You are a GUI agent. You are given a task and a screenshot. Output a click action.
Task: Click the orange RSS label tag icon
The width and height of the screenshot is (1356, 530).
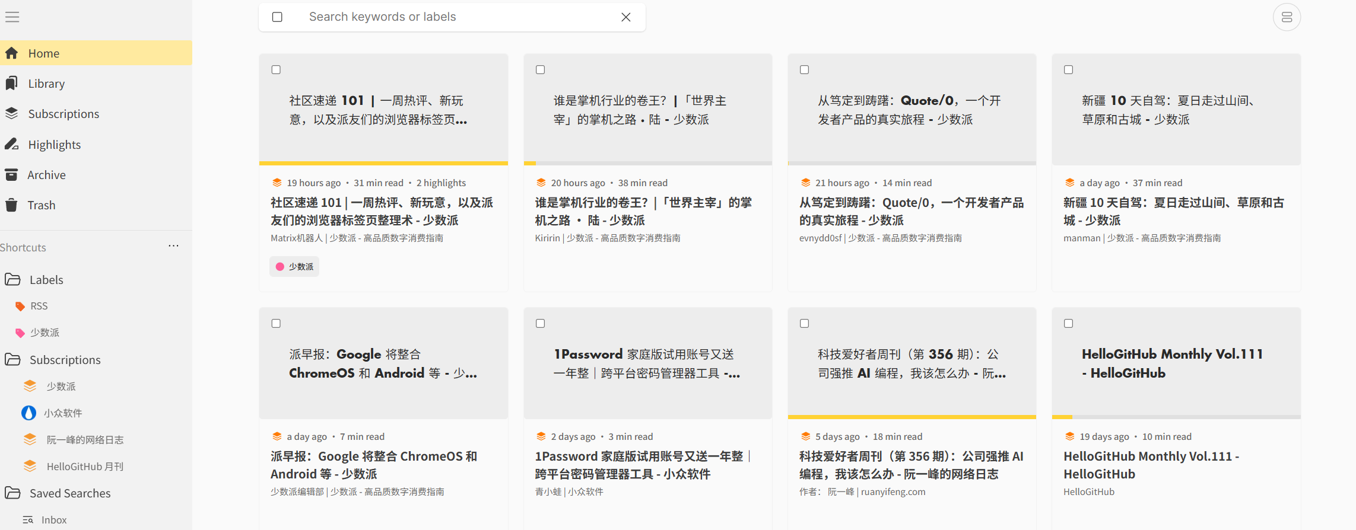[20, 306]
